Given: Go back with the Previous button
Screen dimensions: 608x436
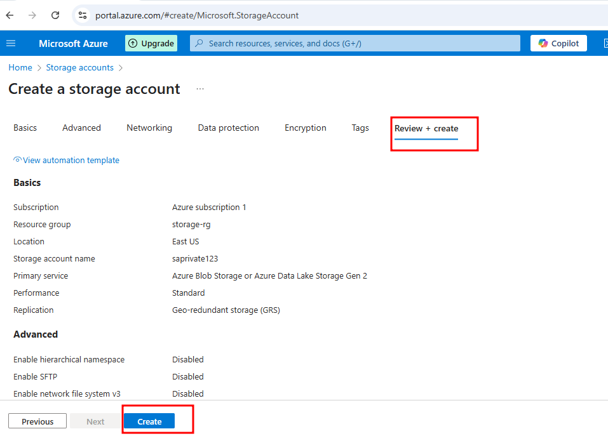Looking at the screenshot, I should tap(37, 421).
